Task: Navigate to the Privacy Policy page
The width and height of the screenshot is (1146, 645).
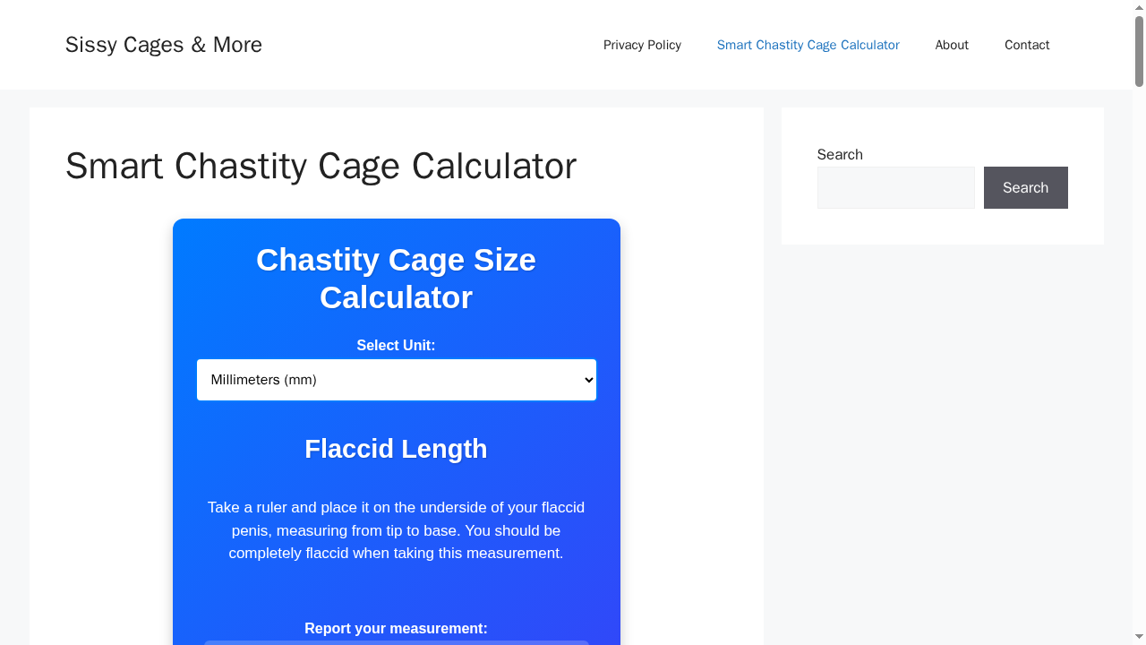Action: [x=642, y=45]
